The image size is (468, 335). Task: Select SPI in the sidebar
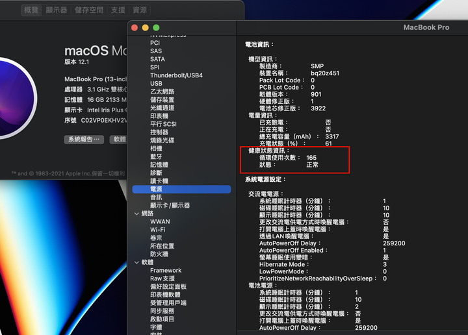tap(155, 68)
